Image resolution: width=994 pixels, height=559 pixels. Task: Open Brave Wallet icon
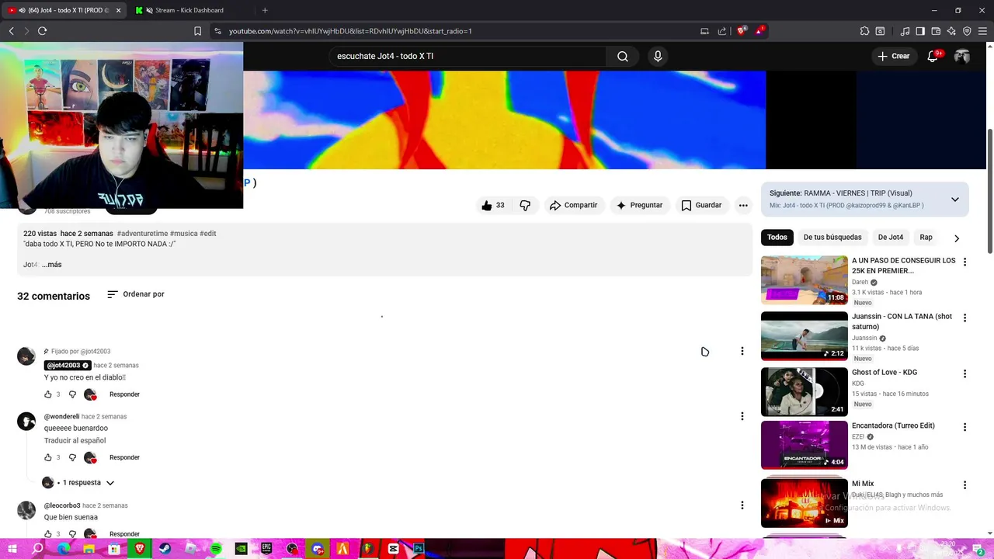point(936,31)
